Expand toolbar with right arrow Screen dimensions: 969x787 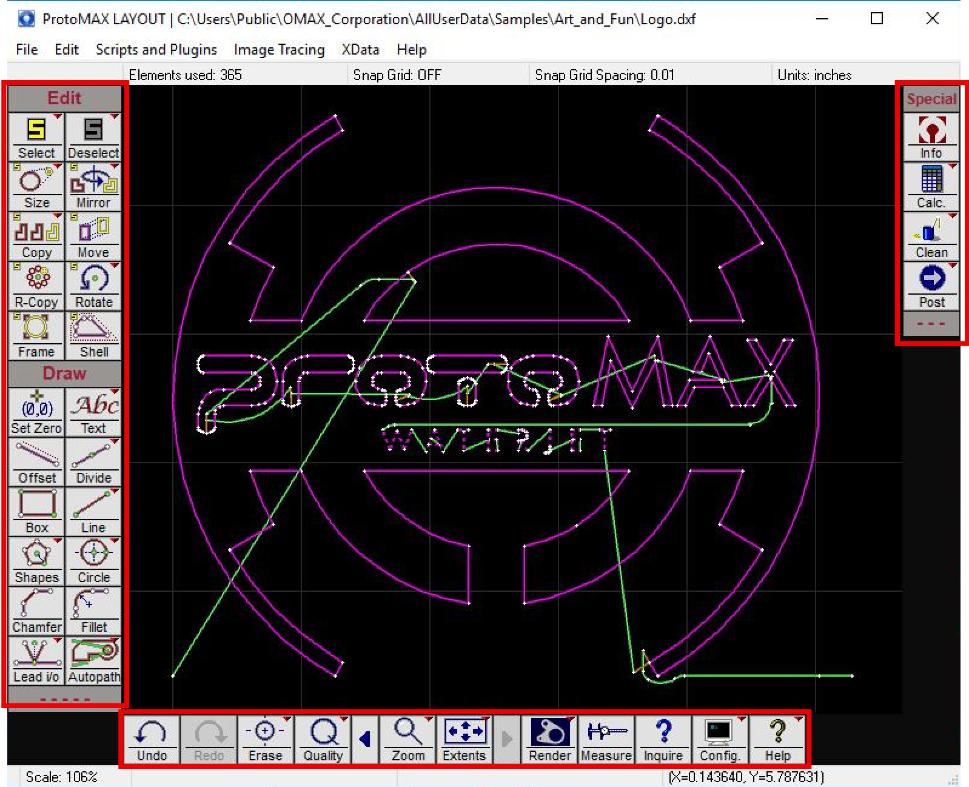click(x=507, y=739)
